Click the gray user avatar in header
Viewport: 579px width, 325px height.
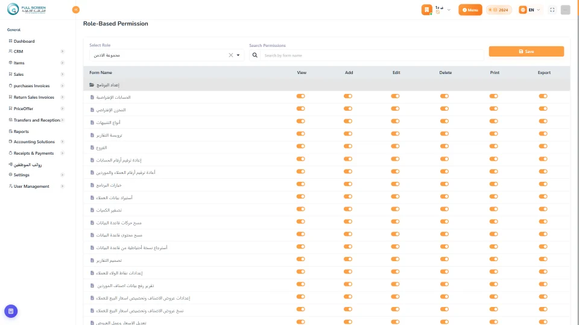pyautogui.click(x=565, y=10)
